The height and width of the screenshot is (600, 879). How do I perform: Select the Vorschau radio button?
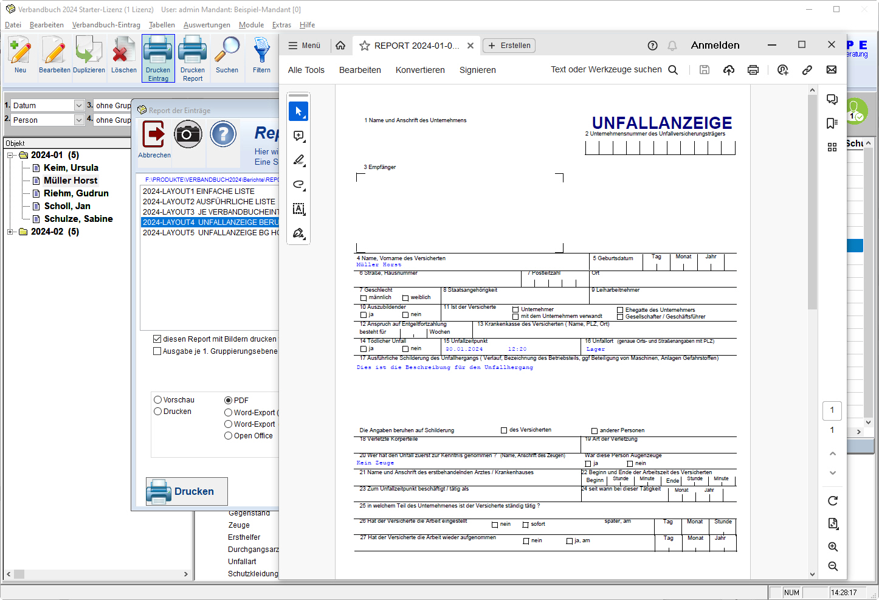[x=158, y=400]
